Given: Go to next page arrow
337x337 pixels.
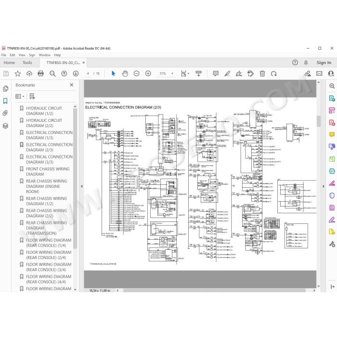Looking at the screenshot, I should [x=76, y=74].
